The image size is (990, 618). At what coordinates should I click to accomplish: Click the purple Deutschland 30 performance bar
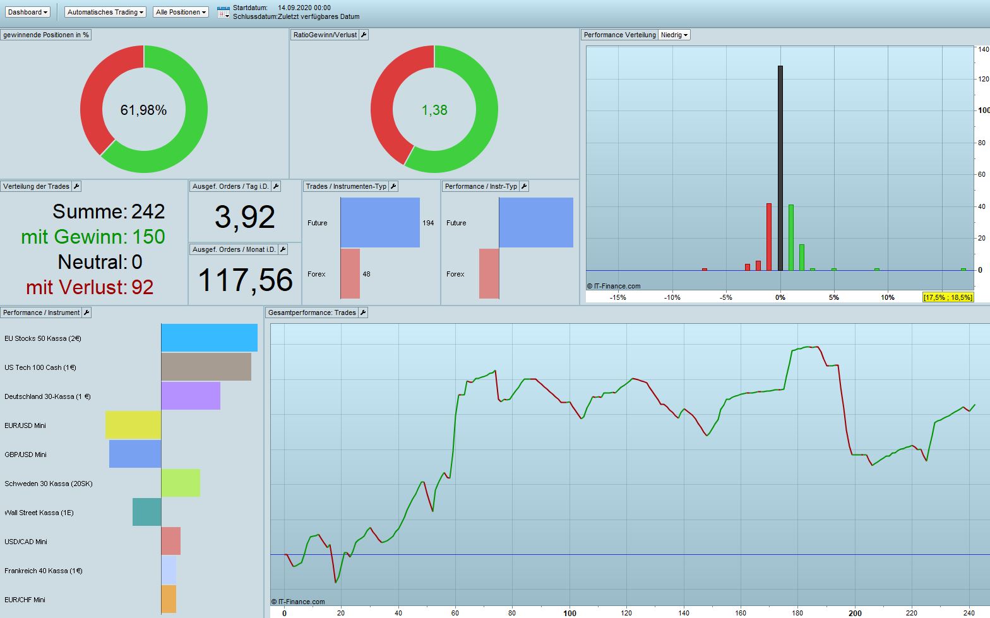click(x=191, y=396)
